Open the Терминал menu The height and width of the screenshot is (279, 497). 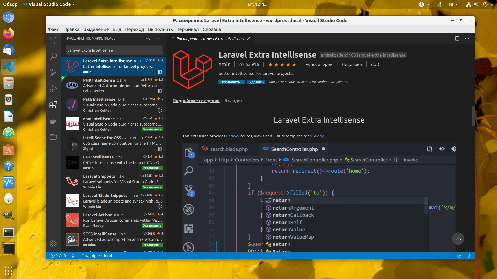pos(187,29)
